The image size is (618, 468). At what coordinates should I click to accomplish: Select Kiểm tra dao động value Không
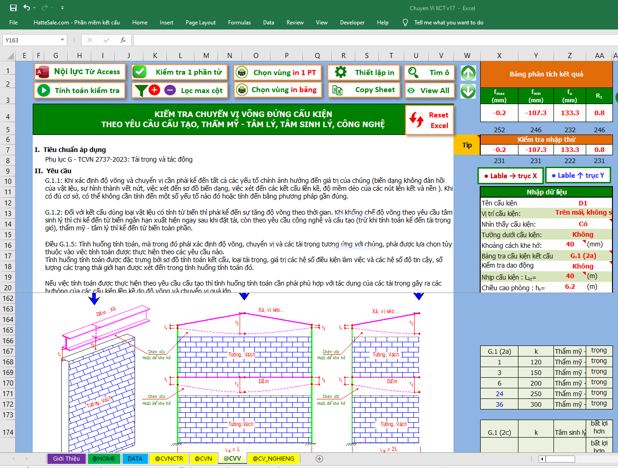tap(583, 266)
